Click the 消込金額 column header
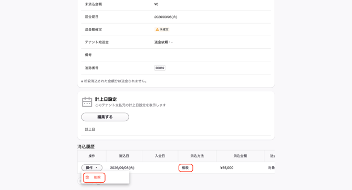 pos(240,156)
